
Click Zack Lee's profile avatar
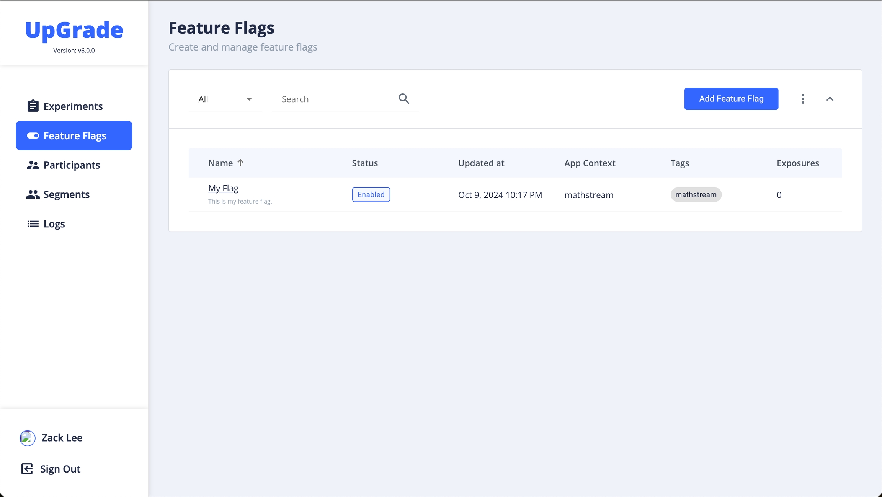28,438
